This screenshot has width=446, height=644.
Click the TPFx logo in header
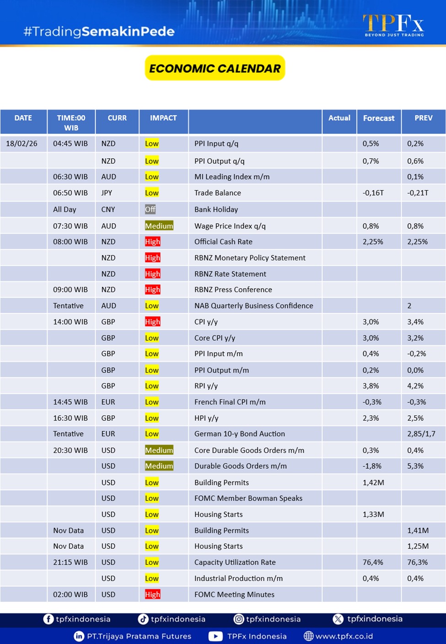pyautogui.click(x=393, y=25)
